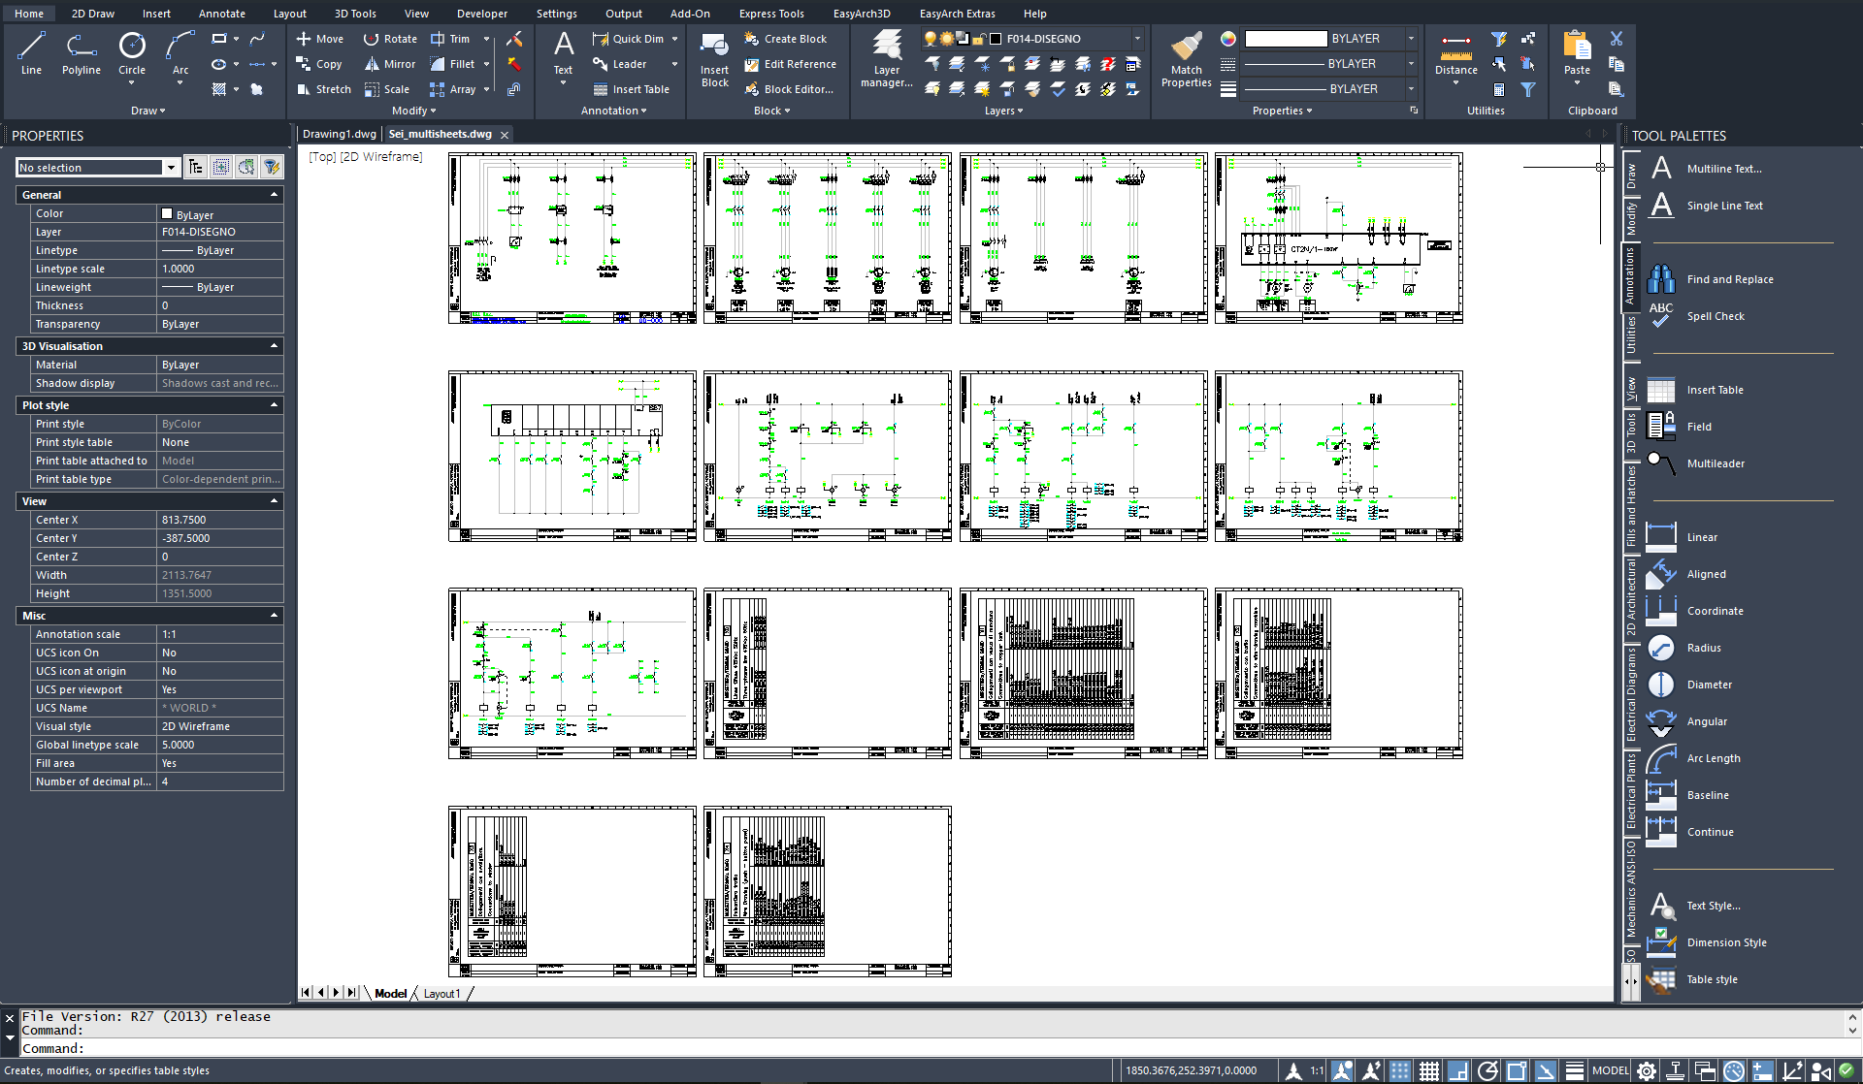Click the Scale tool
Viewport: 1863px width, 1084px height.
point(387,89)
